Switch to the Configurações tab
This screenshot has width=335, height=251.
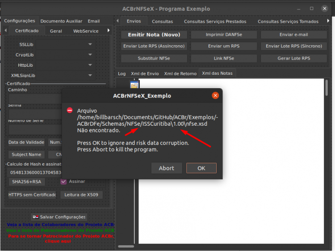coord(20,21)
